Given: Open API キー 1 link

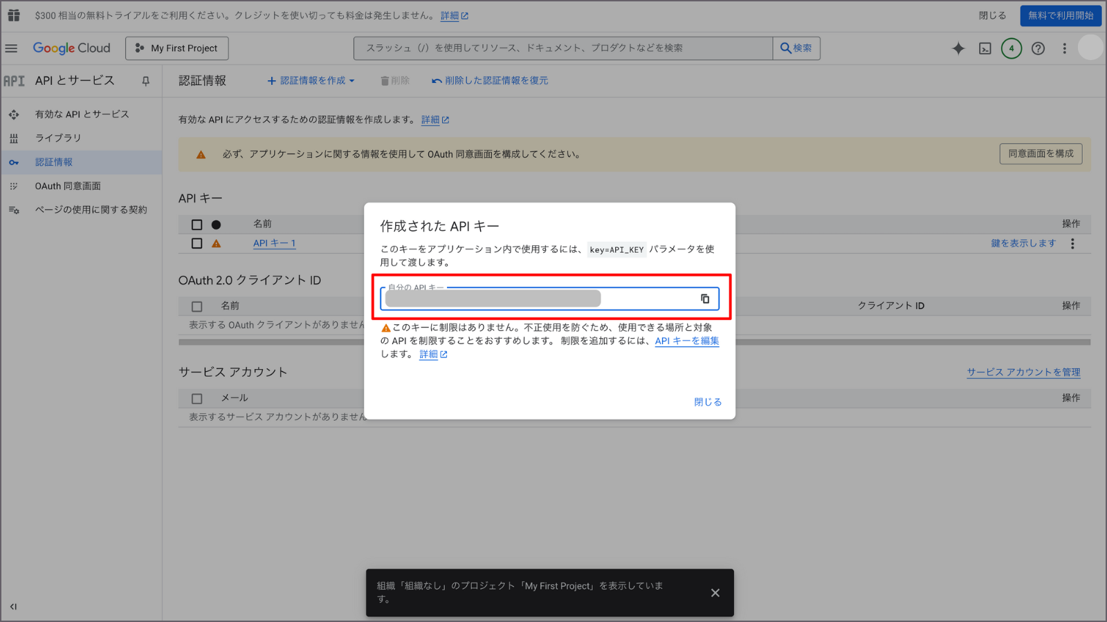Looking at the screenshot, I should pos(274,243).
